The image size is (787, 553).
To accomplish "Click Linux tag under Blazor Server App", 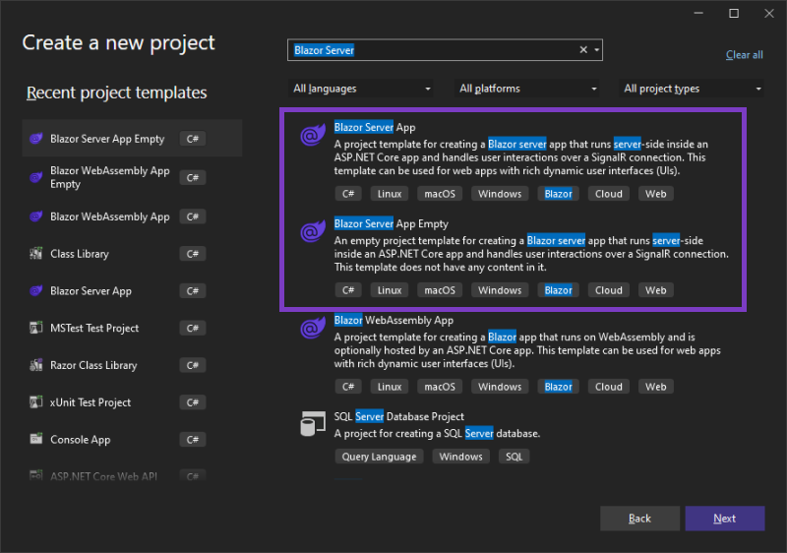I will coord(390,194).
